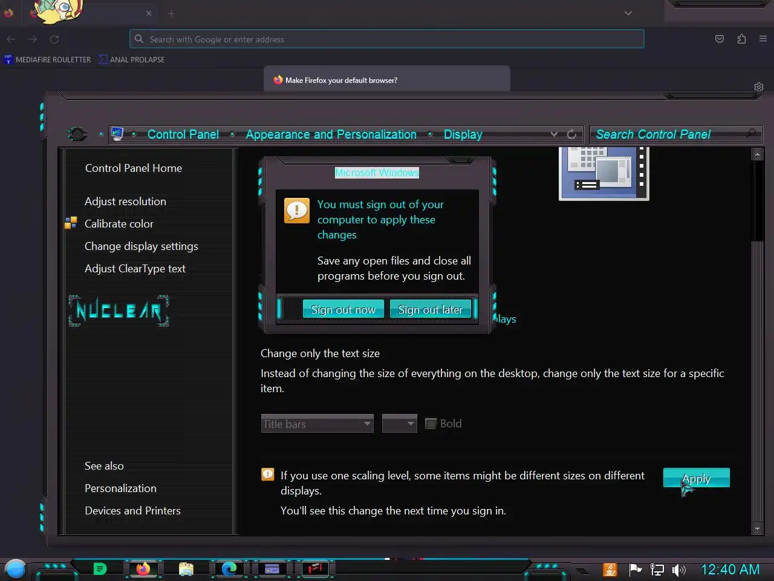Launch Microsoft Edge from the taskbar
Screen dimensions: 774x581
pyautogui.click(x=229, y=569)
